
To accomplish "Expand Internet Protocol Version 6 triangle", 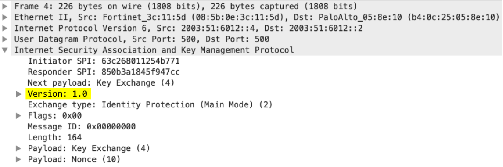I will [x=5, y=28].
